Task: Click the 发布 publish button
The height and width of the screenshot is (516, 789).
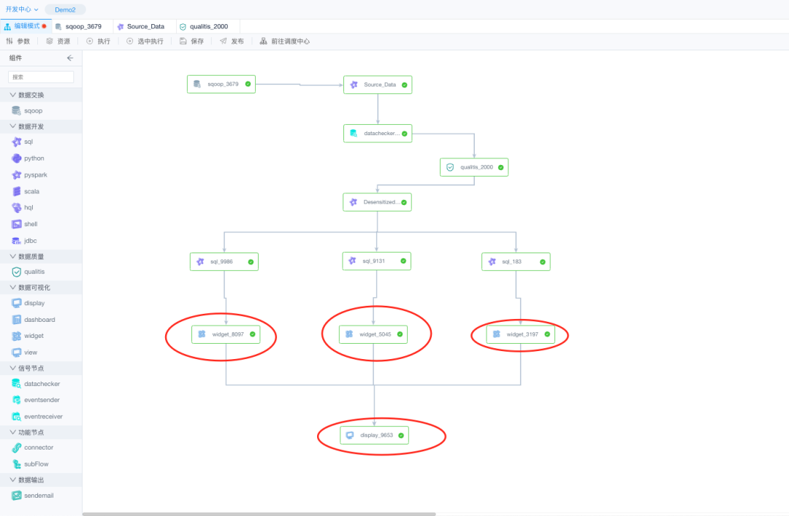Action: 232,42
